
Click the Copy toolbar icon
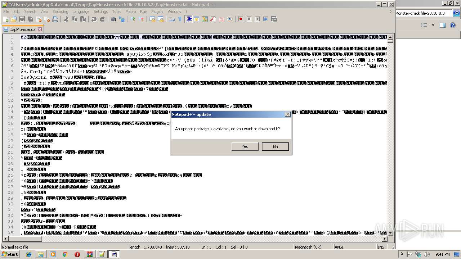click(75, 19)
